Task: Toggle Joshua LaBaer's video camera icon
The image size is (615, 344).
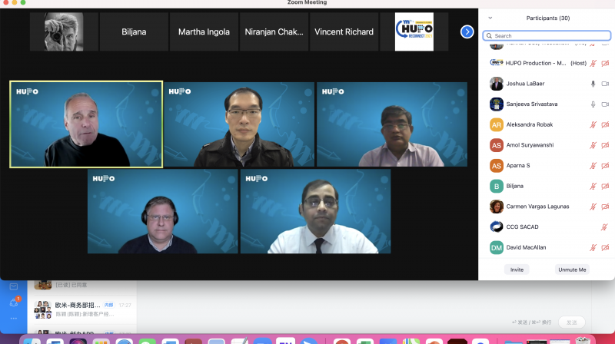Action: [605, 84]
